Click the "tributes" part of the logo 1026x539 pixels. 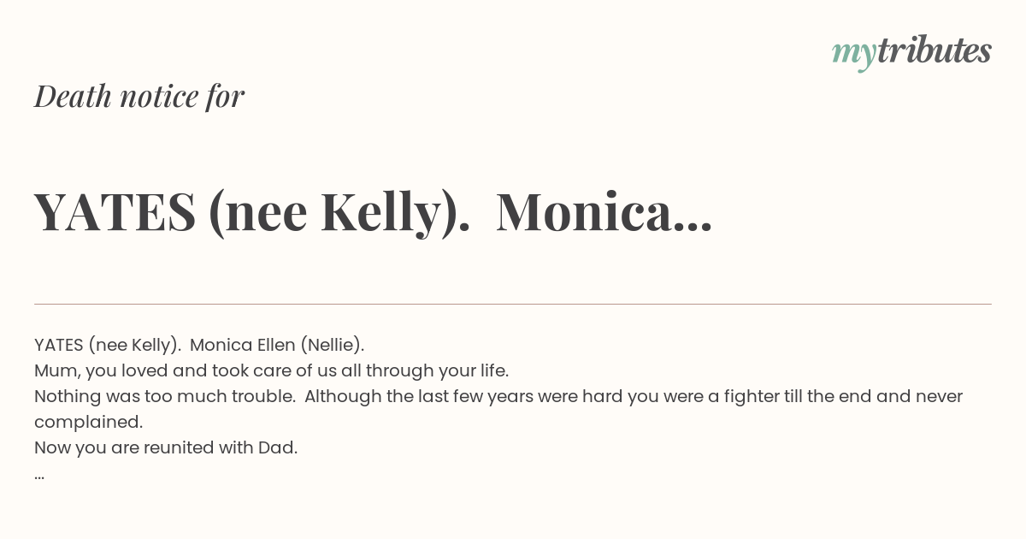(934, 50)
